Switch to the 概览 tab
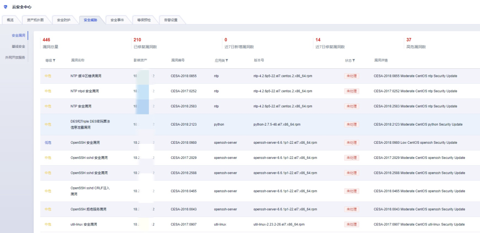 [x=11, y=20]
